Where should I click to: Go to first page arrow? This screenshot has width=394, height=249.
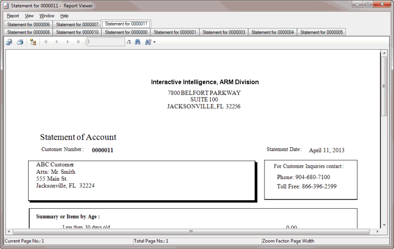pos(46,42)
